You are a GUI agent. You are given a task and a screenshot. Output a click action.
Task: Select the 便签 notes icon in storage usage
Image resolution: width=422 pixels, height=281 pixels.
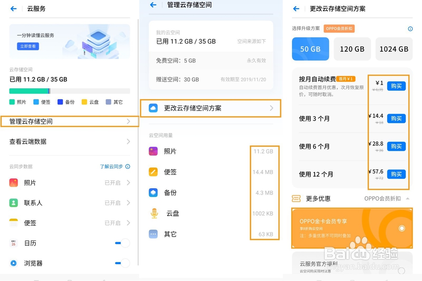coord(153,172)
